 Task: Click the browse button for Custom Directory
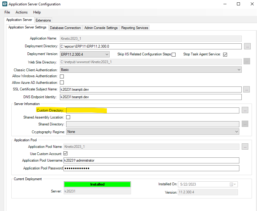click(245, 110)
